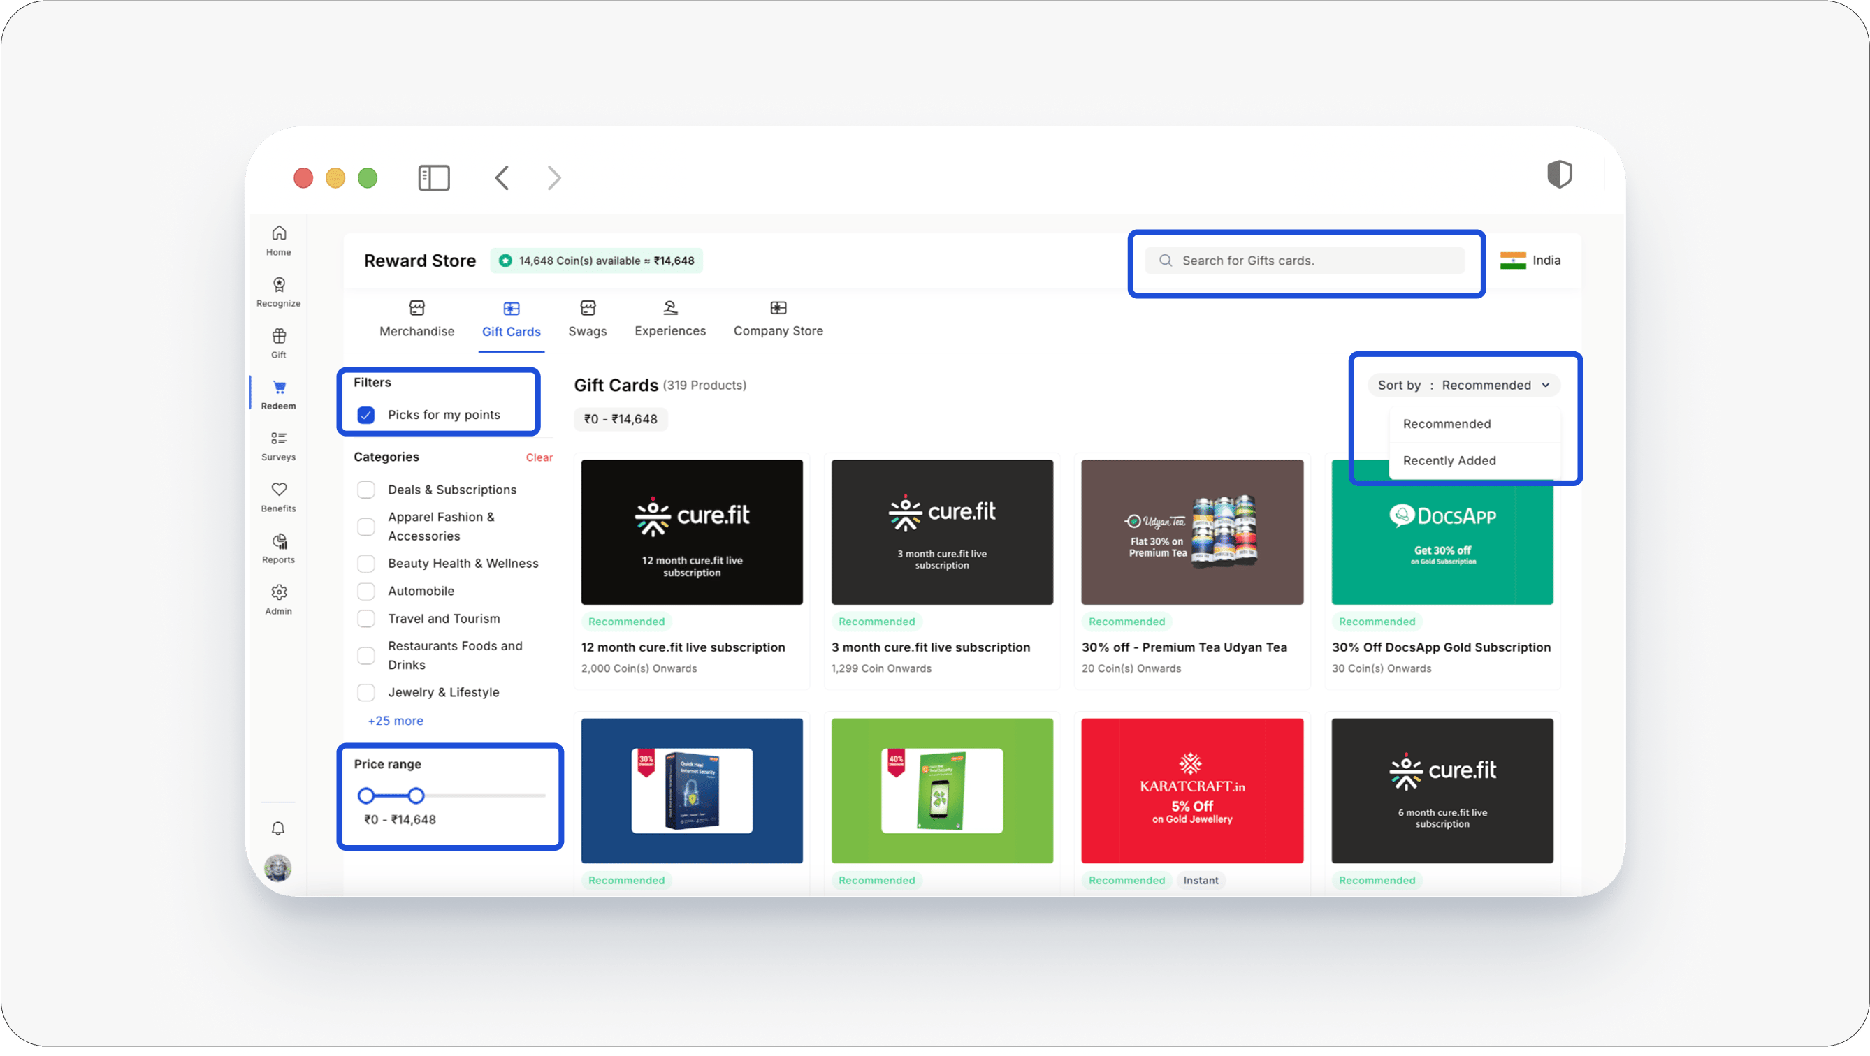Click the 1,299 Coin Onwards price text

point(880,668)
